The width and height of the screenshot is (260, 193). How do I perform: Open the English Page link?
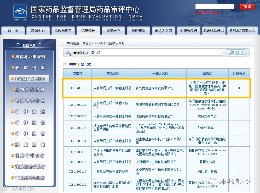click(x=208, y=13)
